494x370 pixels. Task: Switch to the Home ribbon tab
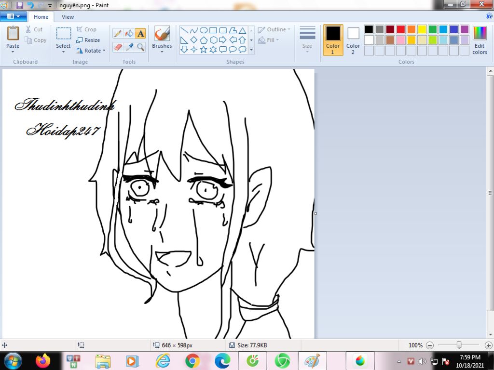click(x=41, y=17)
